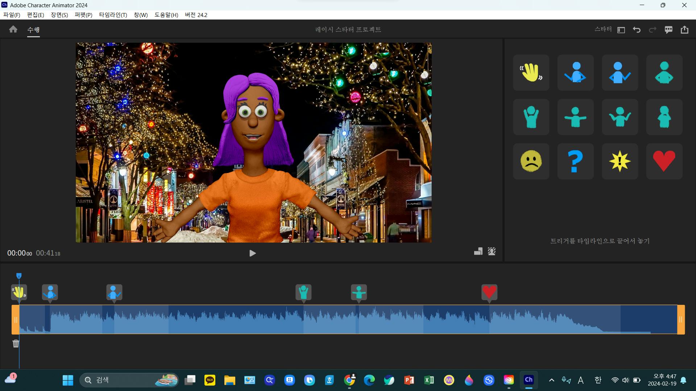
Task: Open the 퍼펫(P) menu
Action: (x=83, y=15)
